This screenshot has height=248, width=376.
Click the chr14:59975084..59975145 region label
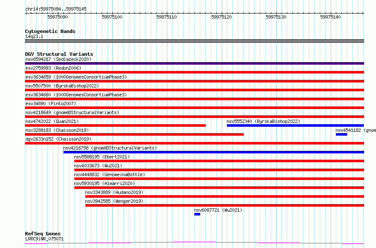(56, 9)
